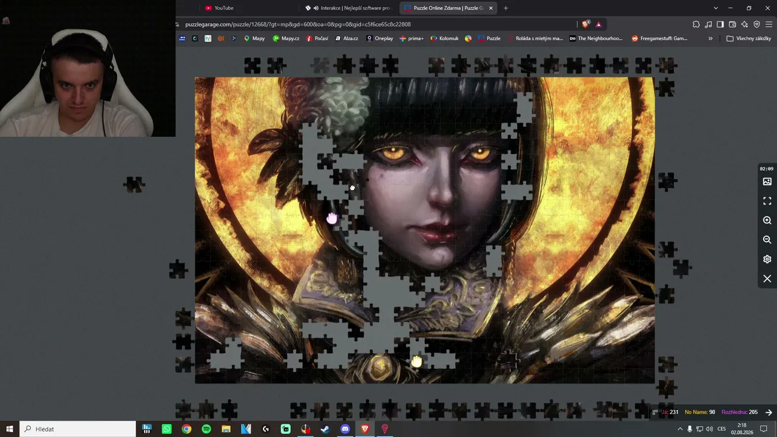This screenshot has height=437, width=777.
Task: Open Brave Rewards triangle icon
Action: (x=599, y=24)
